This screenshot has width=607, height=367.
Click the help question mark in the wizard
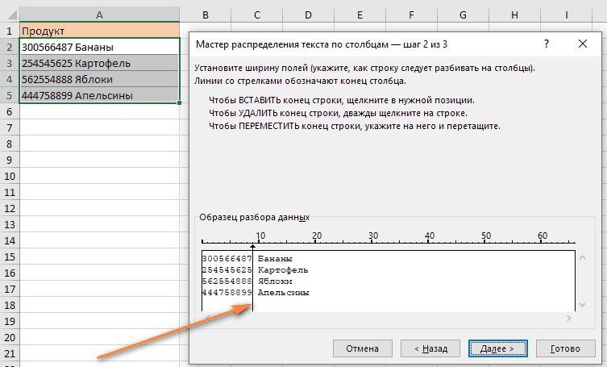(x=547, y=44)
